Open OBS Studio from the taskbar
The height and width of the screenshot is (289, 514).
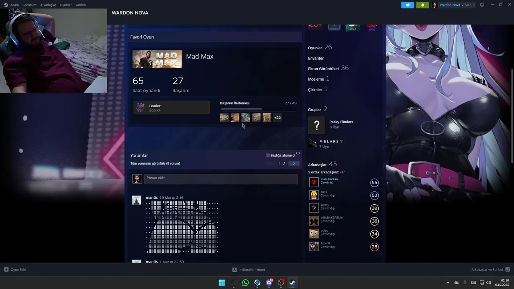[281, 283]
